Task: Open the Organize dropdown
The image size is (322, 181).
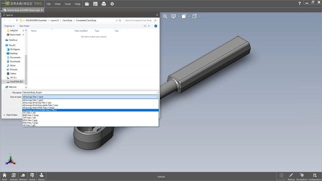Action: click(x=9, y=26)
